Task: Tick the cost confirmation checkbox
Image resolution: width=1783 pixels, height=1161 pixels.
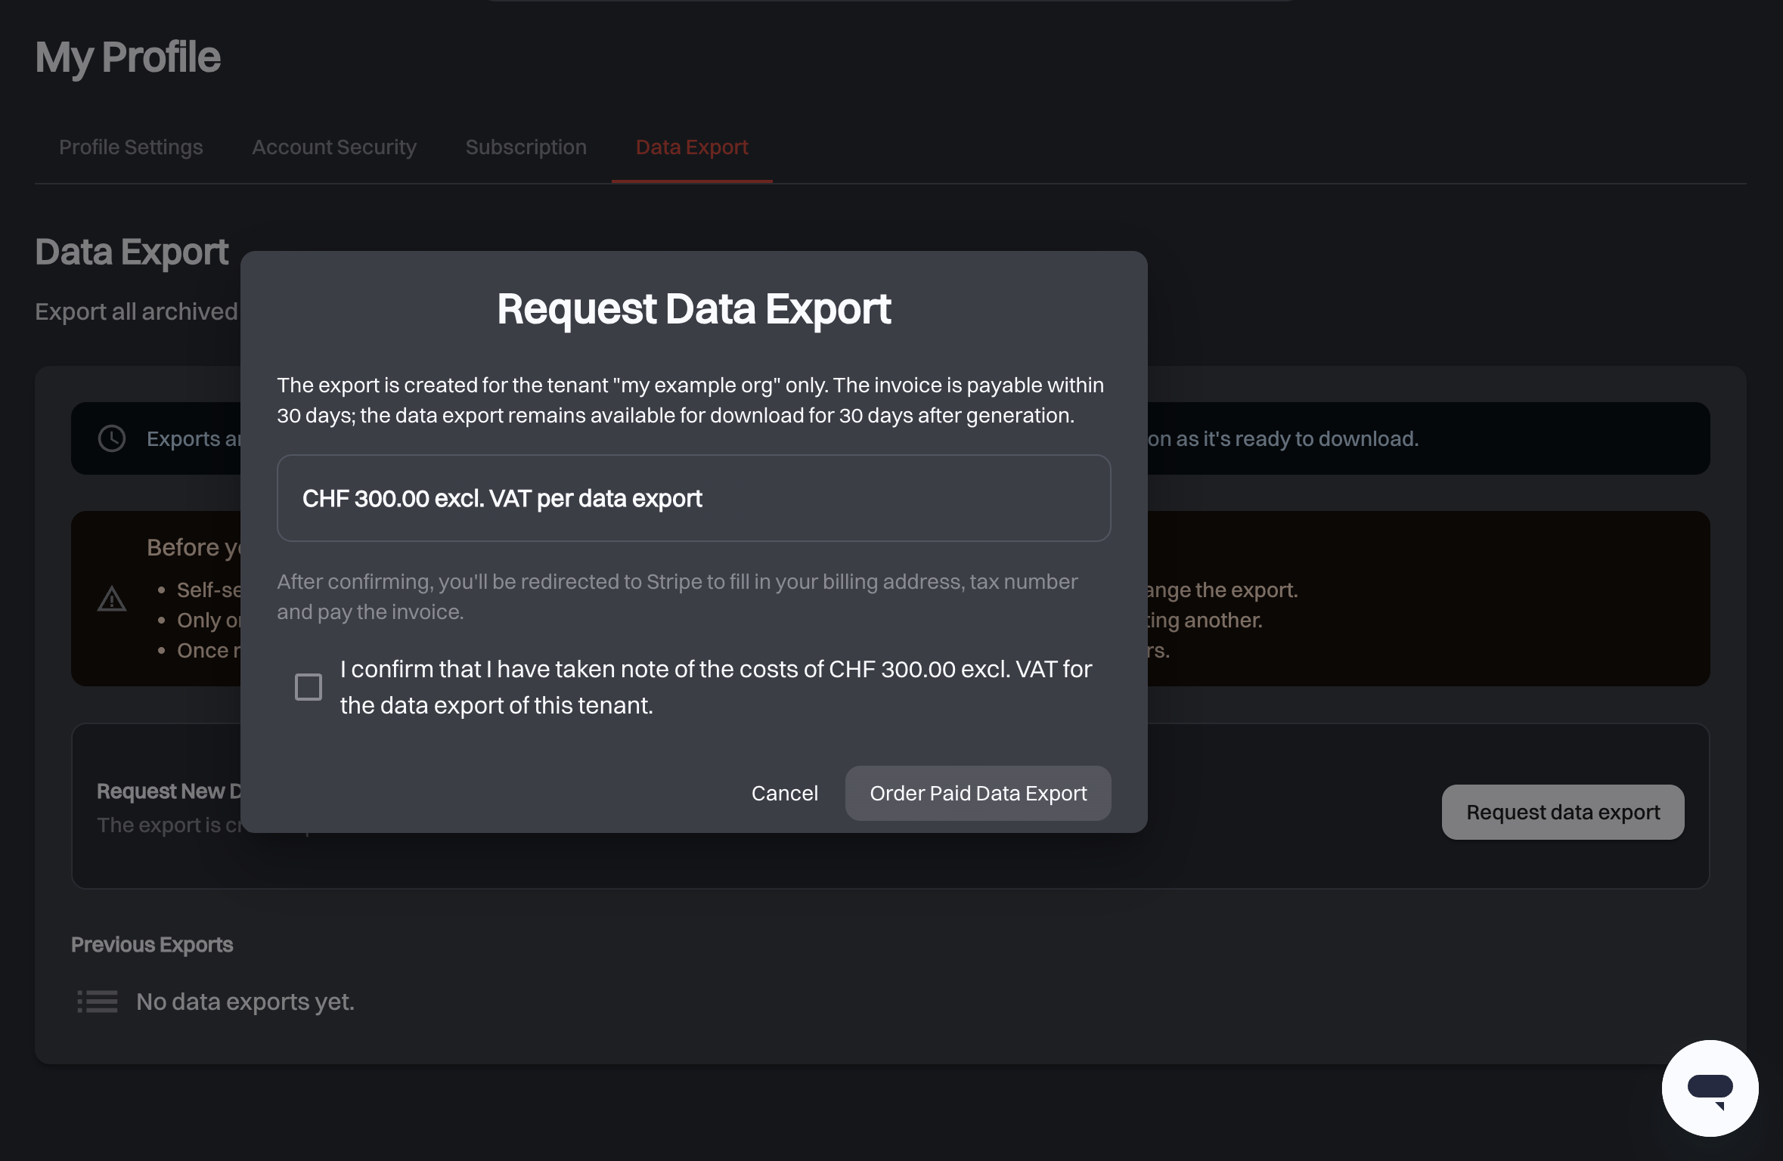Action: (x=309, y=687)
